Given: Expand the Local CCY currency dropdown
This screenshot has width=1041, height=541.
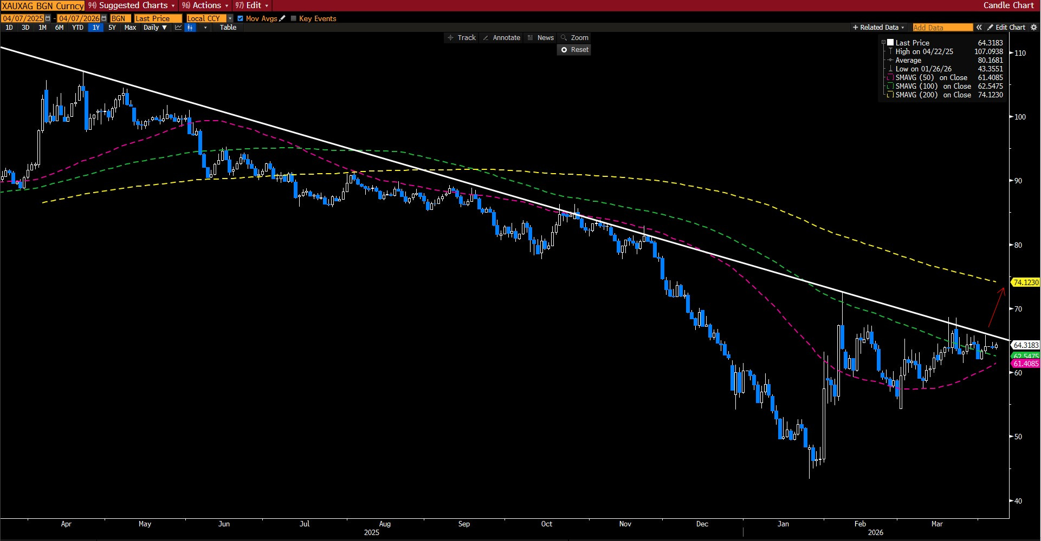Looking at the screenshot, I should (230, 18).
